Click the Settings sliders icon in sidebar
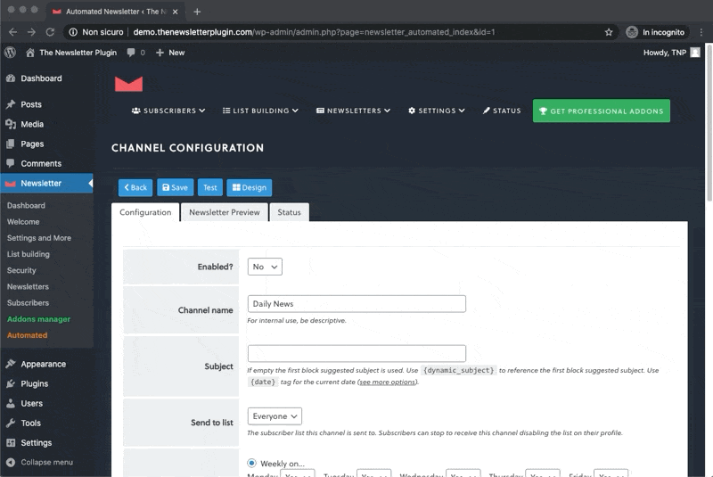This screenshot has width=713, height=477. tap(11, 442)
